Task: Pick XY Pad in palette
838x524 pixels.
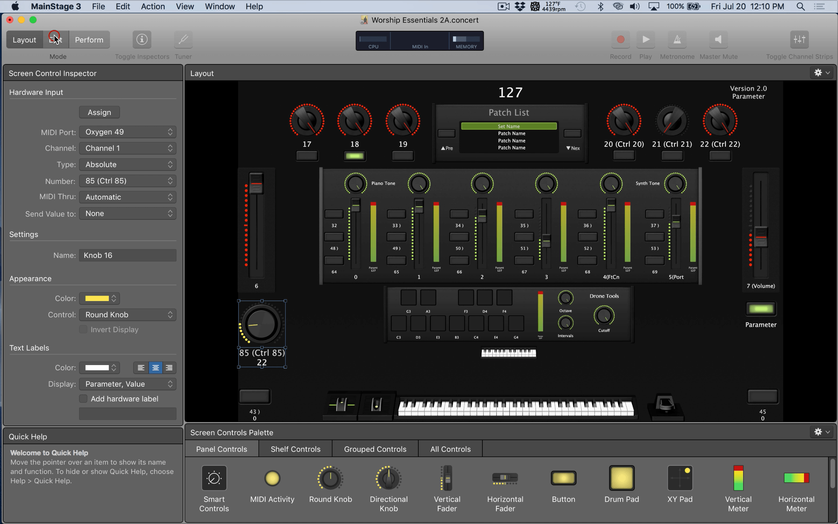Action: point(680,478)
